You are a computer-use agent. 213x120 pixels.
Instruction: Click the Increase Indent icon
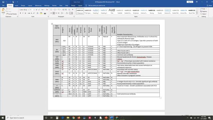point(66,10)
